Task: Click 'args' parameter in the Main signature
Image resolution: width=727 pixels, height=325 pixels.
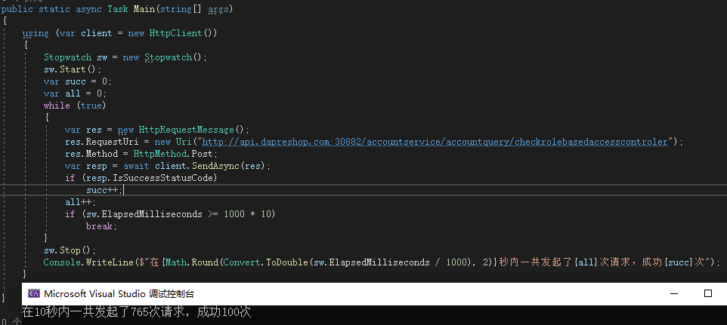Action: pos(218,9)
